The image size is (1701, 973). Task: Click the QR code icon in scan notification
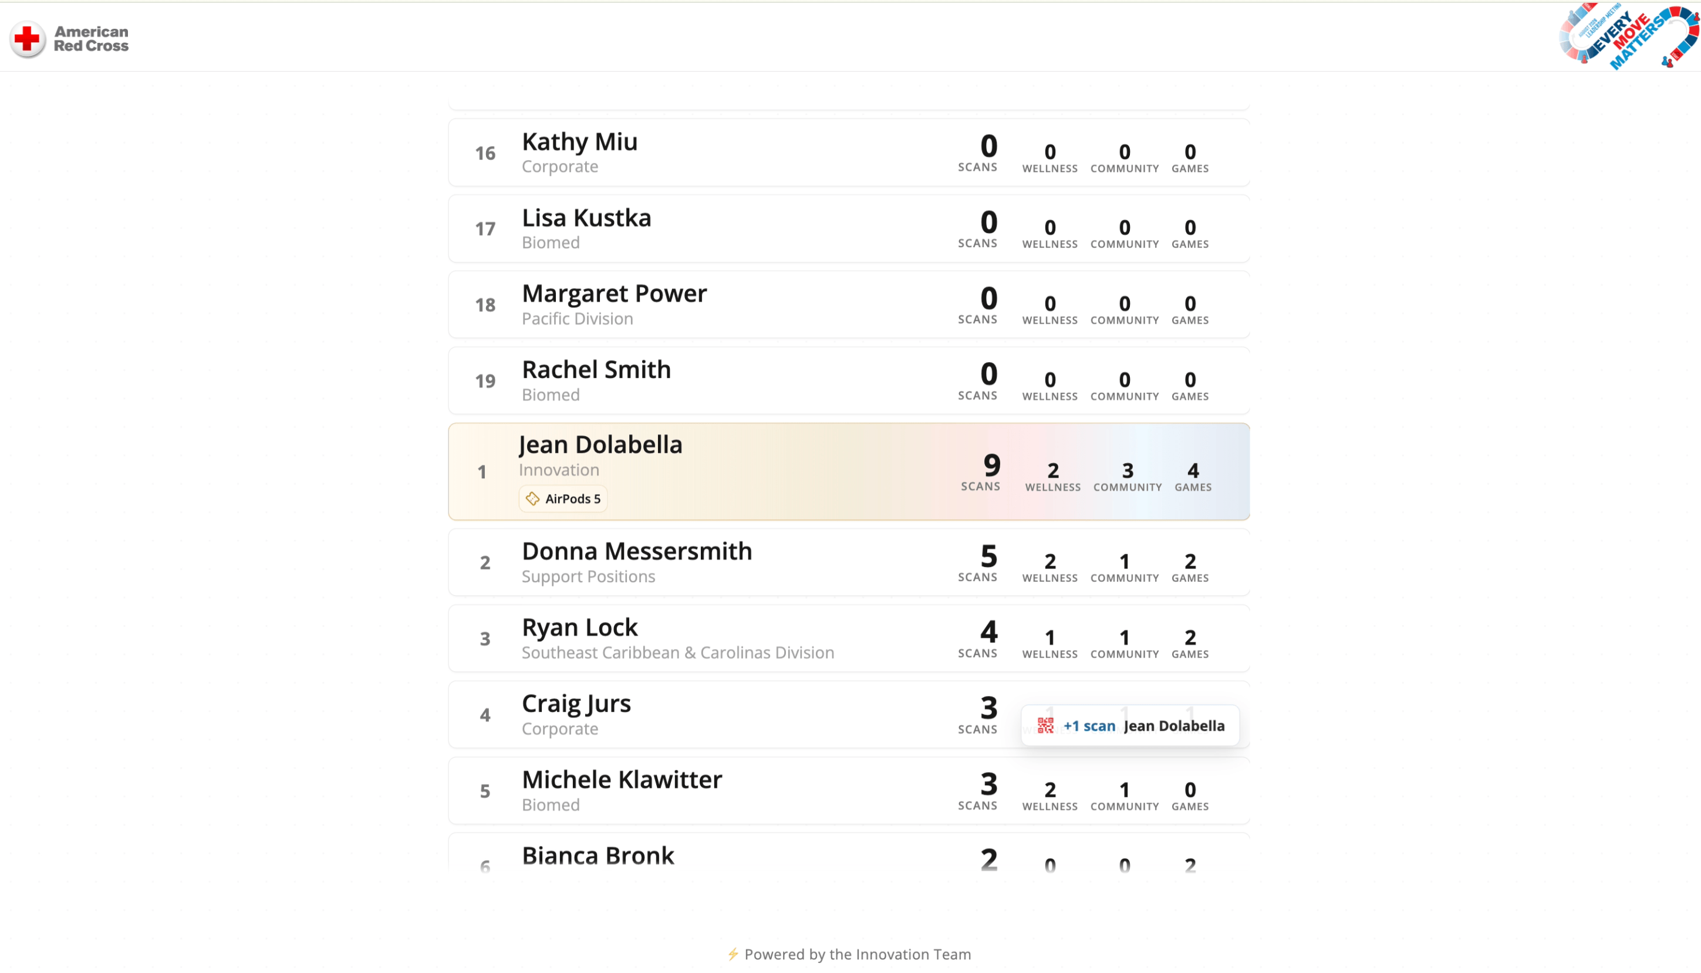coord(1045,726)
